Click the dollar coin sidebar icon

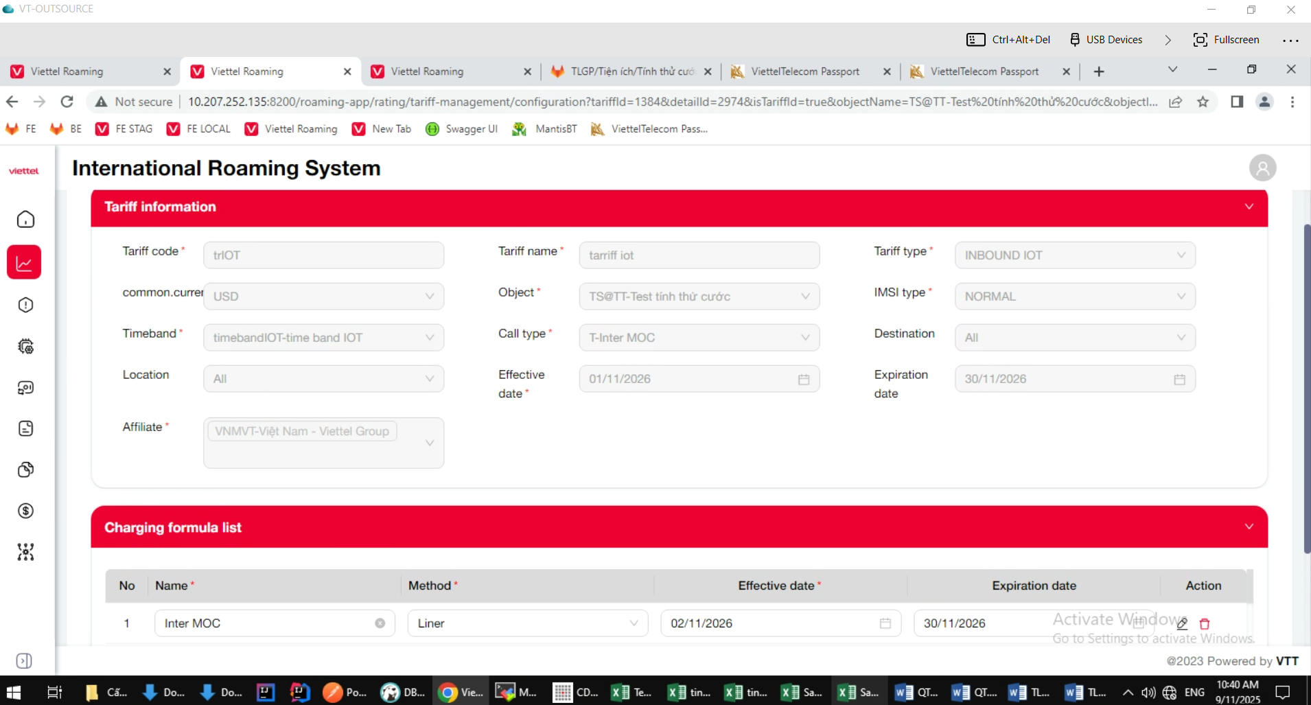pos(25,511)
